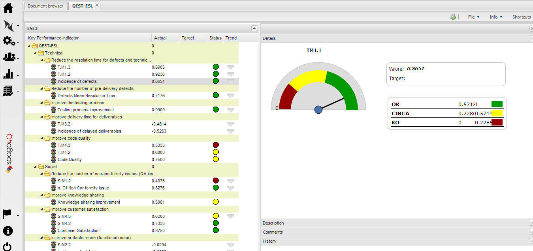Open the users group sidebar menu
Screen dimensions: 533x251
tap(9, 57)
